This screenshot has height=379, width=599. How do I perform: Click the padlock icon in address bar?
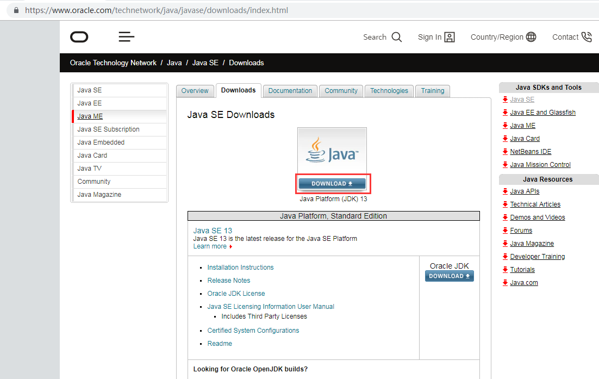(16, 10)
